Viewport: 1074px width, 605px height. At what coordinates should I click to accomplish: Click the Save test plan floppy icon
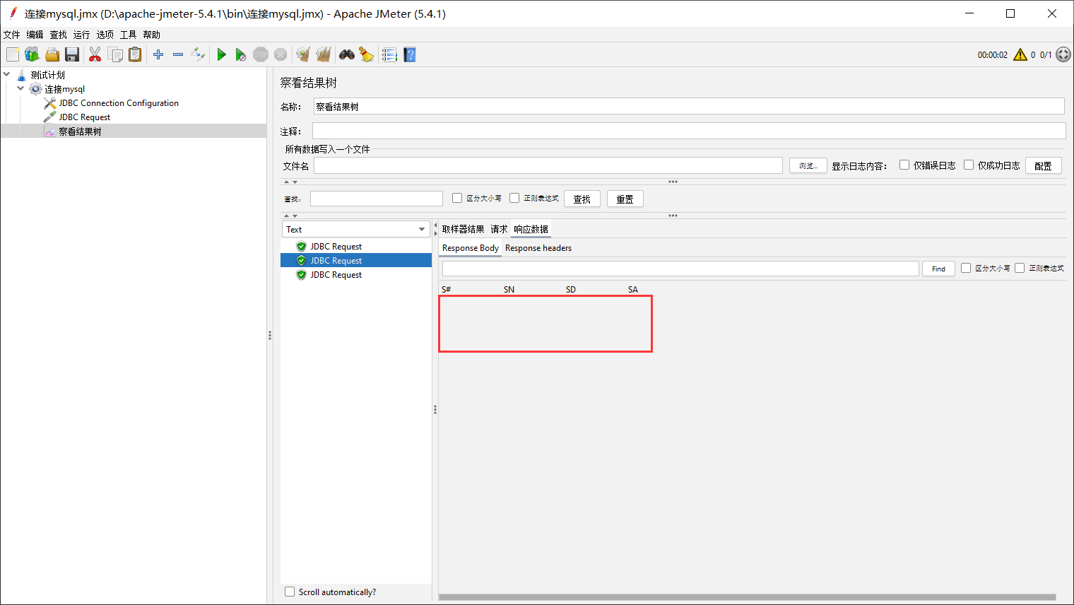(x=71, y=54)
